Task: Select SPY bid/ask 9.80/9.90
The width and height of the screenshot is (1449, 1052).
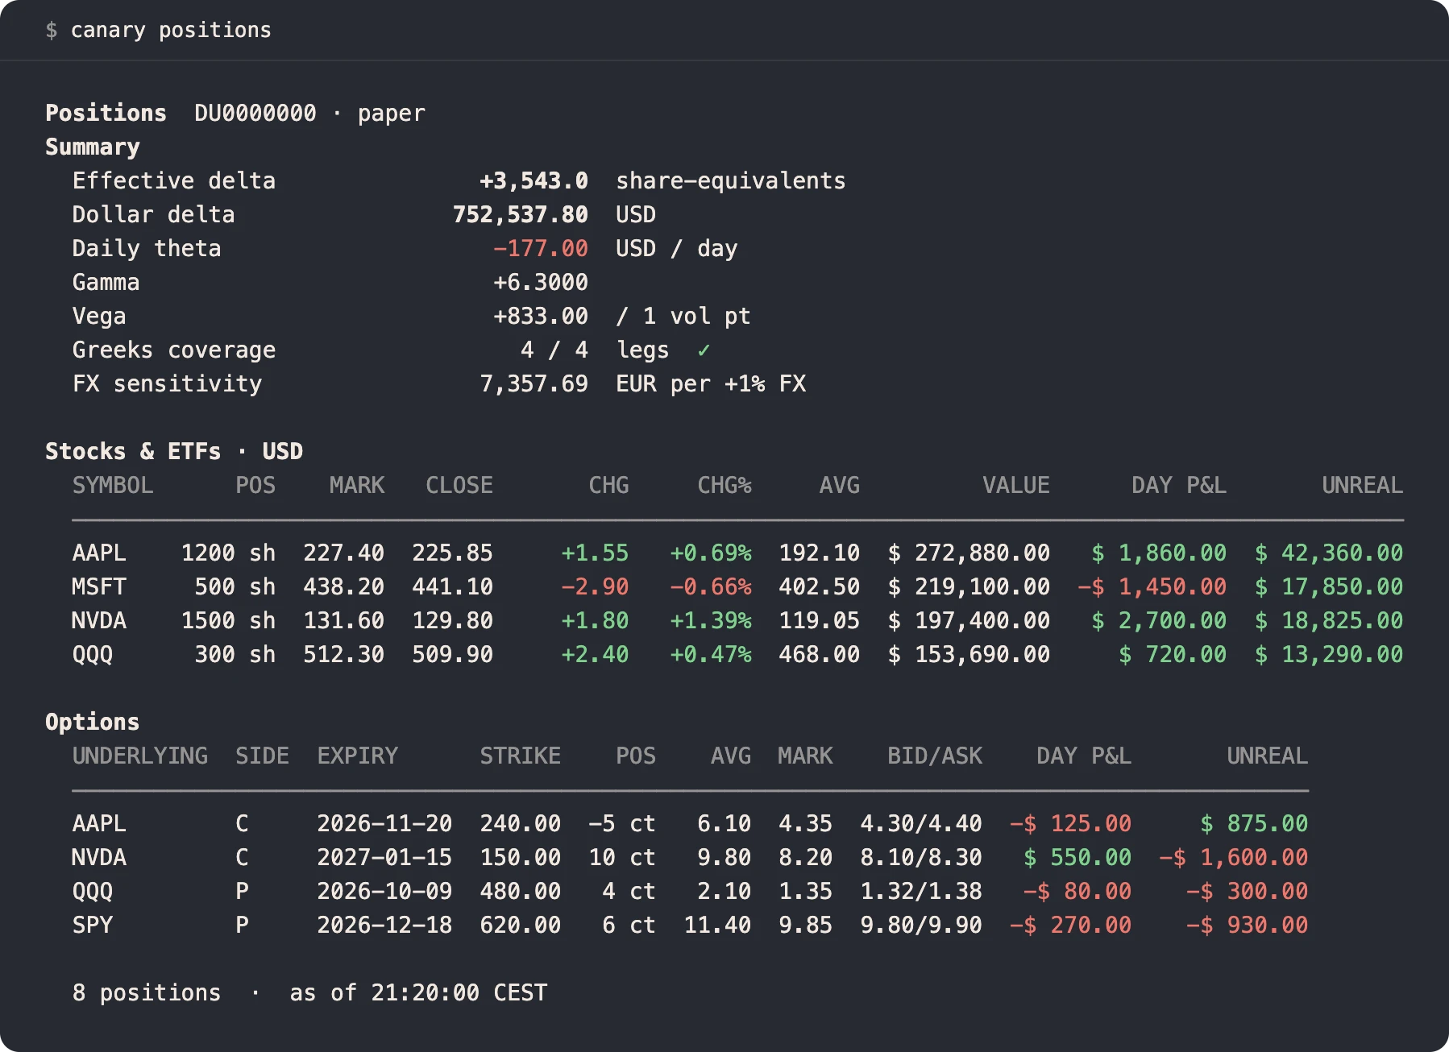Action: tap(921, 925)
